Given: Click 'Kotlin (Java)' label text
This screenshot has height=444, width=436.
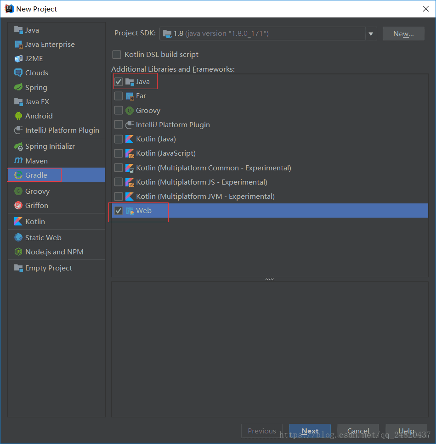Looking at the screenshot, I should (x=156, y=139).
